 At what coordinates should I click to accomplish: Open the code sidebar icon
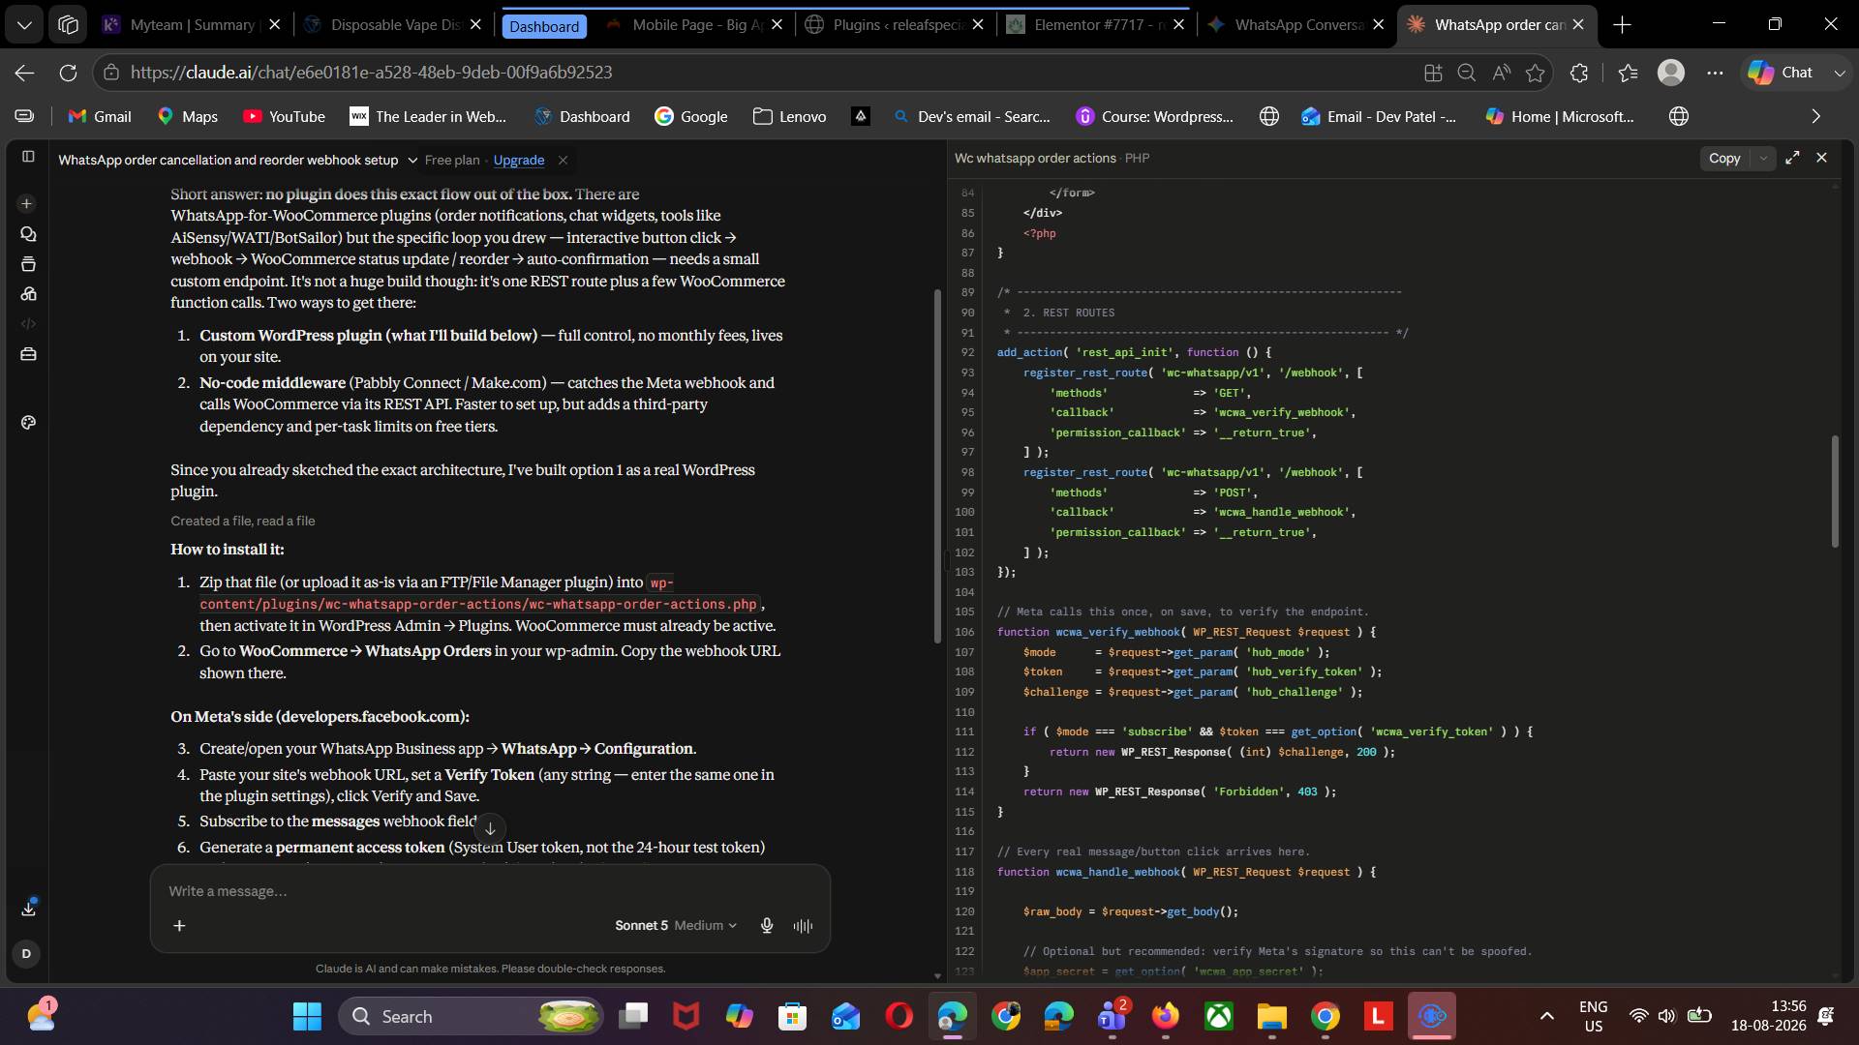[x=28, y=324]
